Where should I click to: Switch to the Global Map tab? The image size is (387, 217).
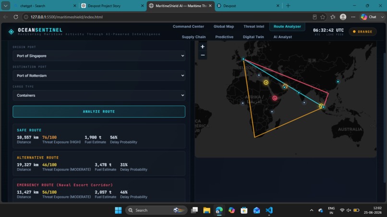[224, 26]
